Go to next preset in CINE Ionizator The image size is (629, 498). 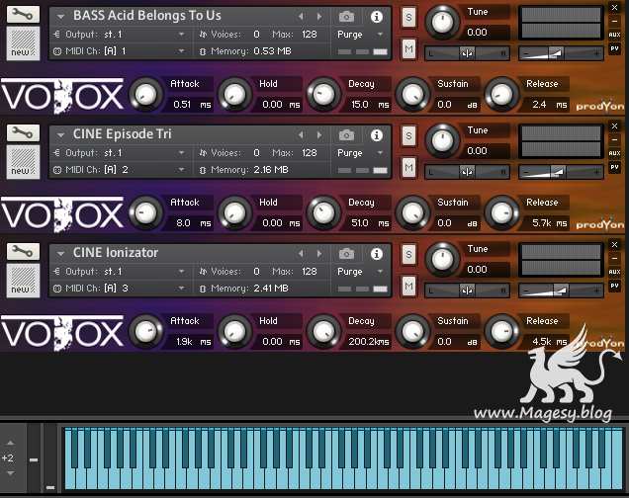coord(319,254)
